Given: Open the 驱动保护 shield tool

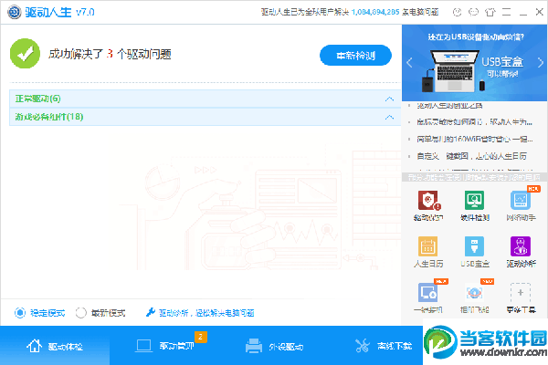Looking at the screenshot, I should coord(428,205).
